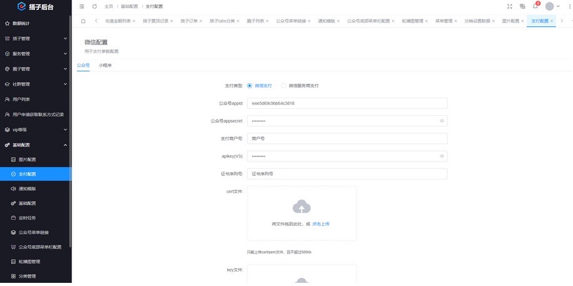
Task: Expand the vip等级 sidebar menu
Action: [x=35, y=130]
